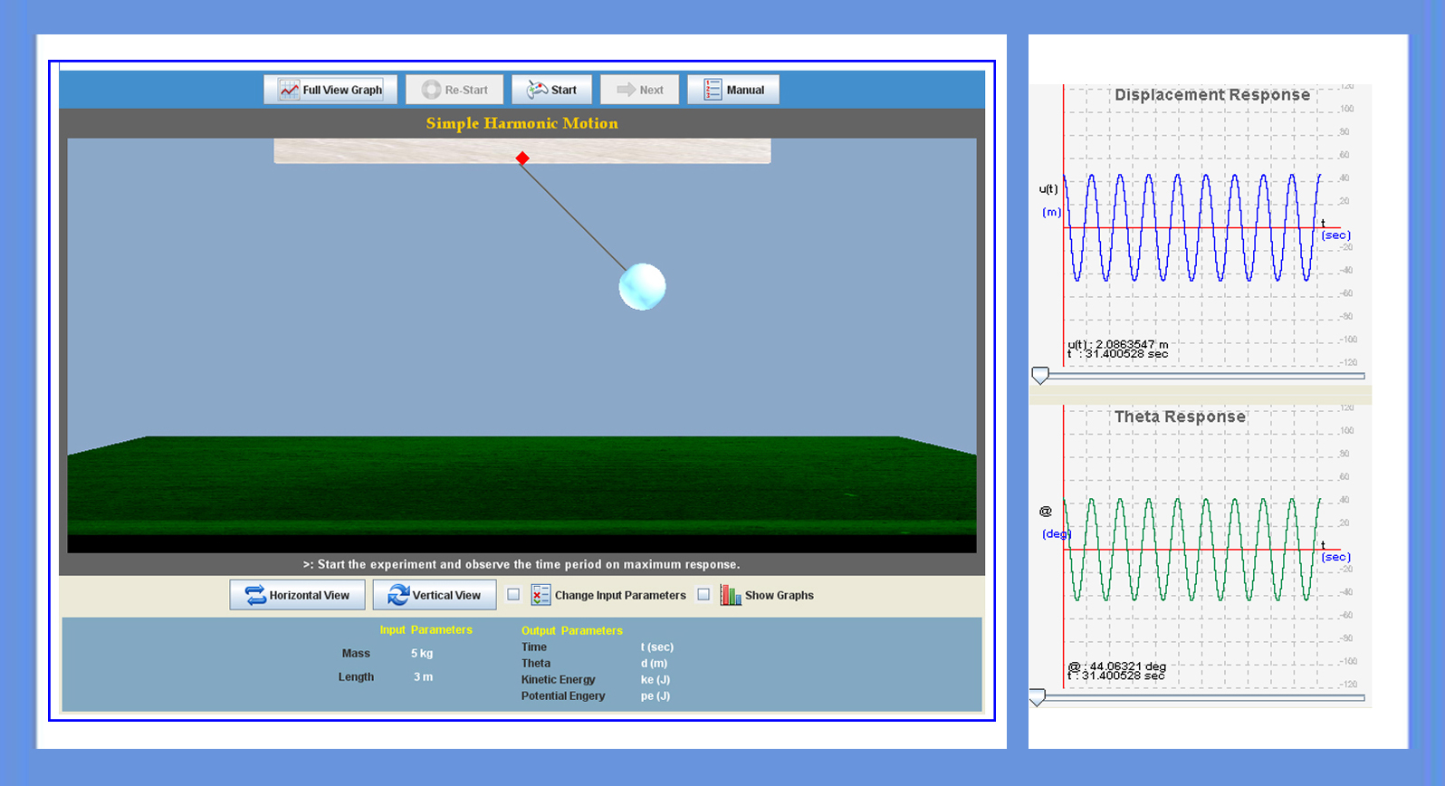Click the Mass value 5 kg
This screenshot has width=1445, height=786.
pos(422,654)
